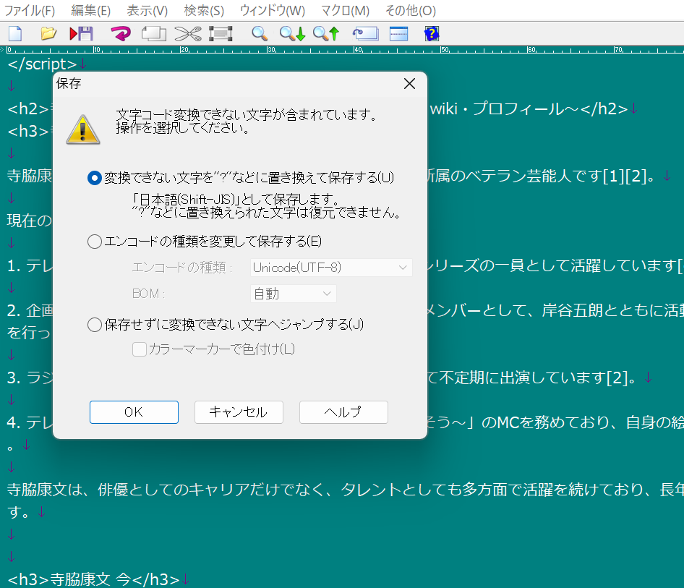The height and width of the screenshot is (588, 684).
Task: Open the マクロ(M) menu
Action: (345, 10)
